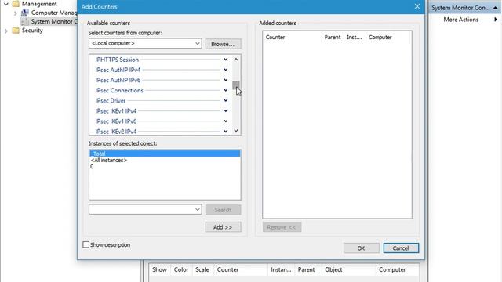The height and width of the screenshot is (282, 502).
Task: Click the Scale column header in the main window
Action: (202, 269)
